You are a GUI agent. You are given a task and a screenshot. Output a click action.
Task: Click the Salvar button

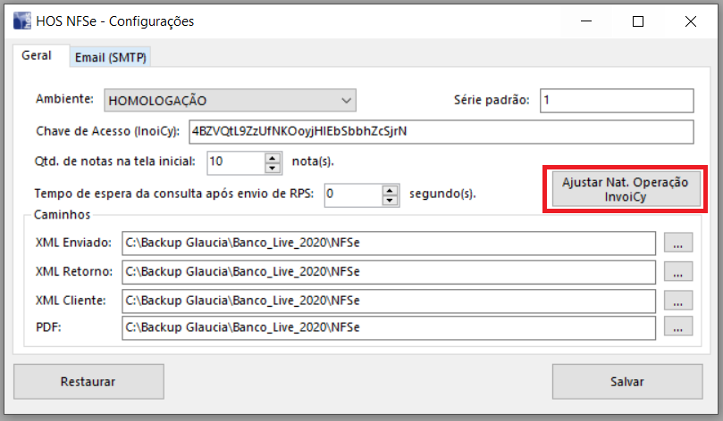pyautogui.click(x=626, y=382)
